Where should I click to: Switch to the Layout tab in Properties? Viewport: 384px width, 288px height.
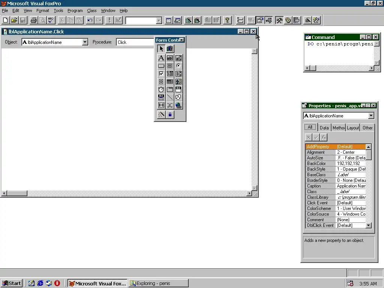352,127
